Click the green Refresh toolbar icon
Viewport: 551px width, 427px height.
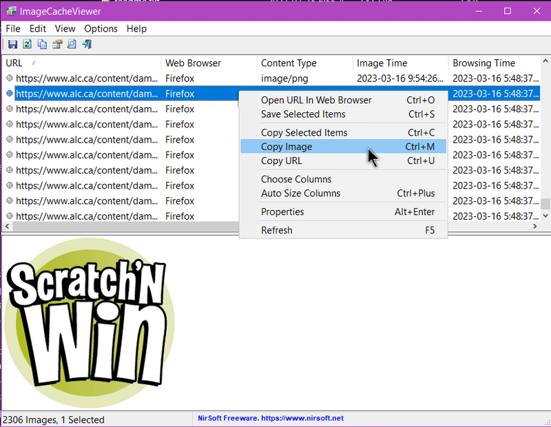click(27, 44)
